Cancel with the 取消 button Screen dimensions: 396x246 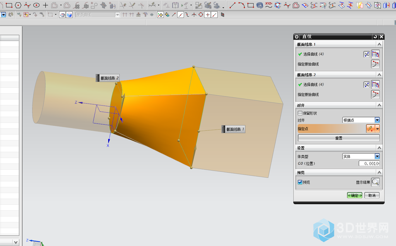[x=372, y=195]
